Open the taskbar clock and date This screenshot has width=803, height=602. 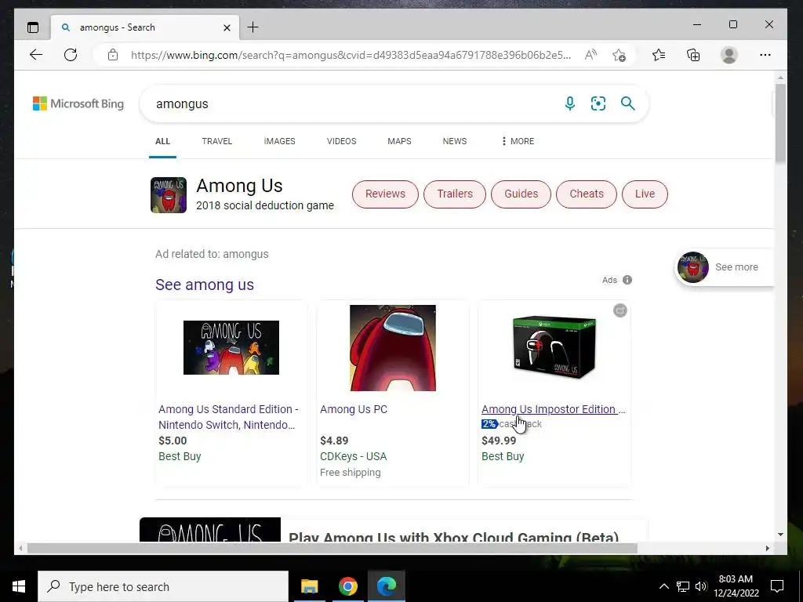coord(736,586)
